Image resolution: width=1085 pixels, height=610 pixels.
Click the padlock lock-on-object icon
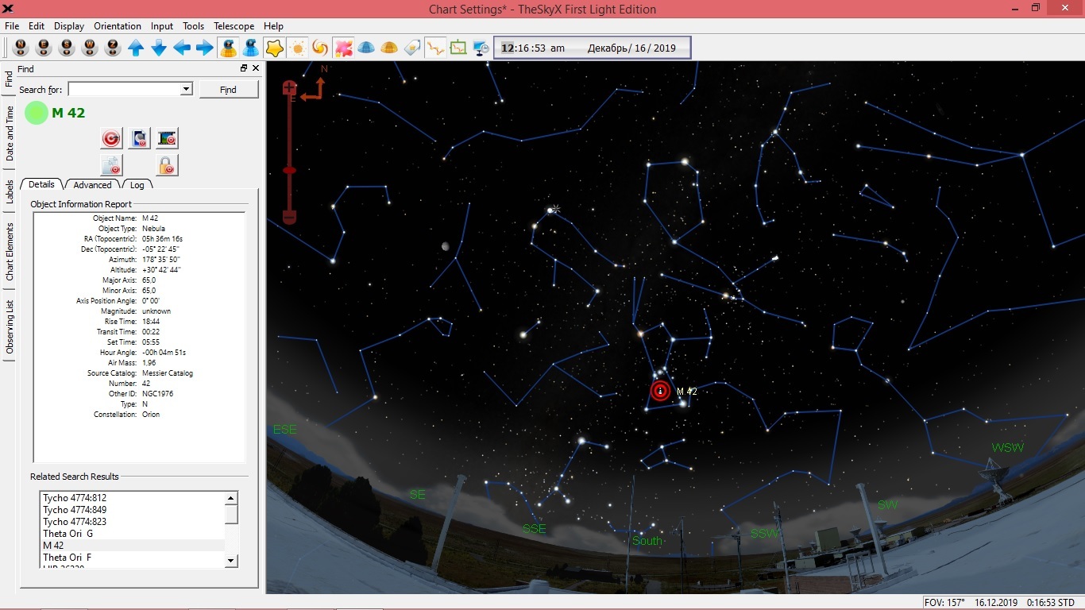168,165
